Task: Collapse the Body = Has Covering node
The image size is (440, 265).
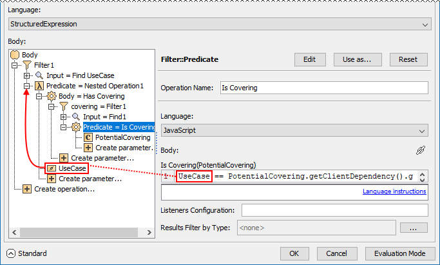Action: 39,96
